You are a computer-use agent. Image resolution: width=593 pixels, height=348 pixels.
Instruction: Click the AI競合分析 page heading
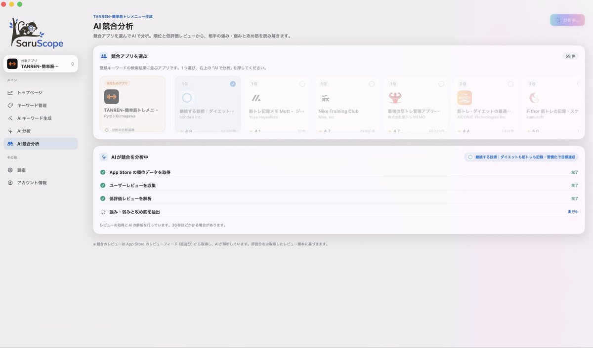click(x=113, y=26)
